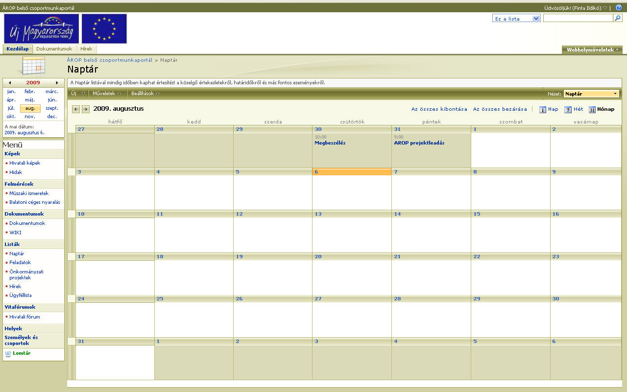Show next year in mini calendar
Viewport: 627px width, 392px height.
57,83
